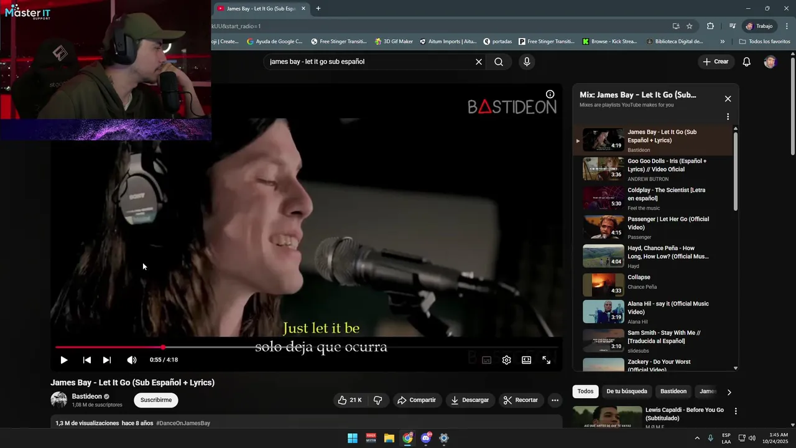Image resolution: width=796 pixels, height=448 pixels.
Task: Mute the video volume
Action: click(131, 360)
